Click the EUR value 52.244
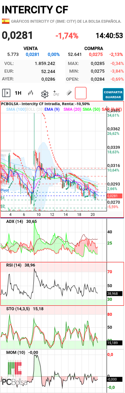The width and height of the screenshot is (125, 393). 48,71
